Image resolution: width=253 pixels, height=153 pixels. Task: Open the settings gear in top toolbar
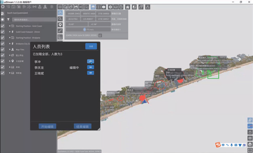tap(110, 7)
